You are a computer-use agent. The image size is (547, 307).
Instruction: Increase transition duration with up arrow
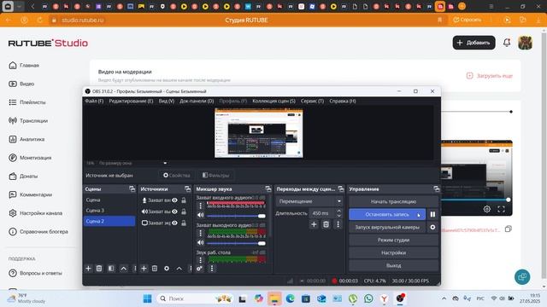tap(338, 211)
